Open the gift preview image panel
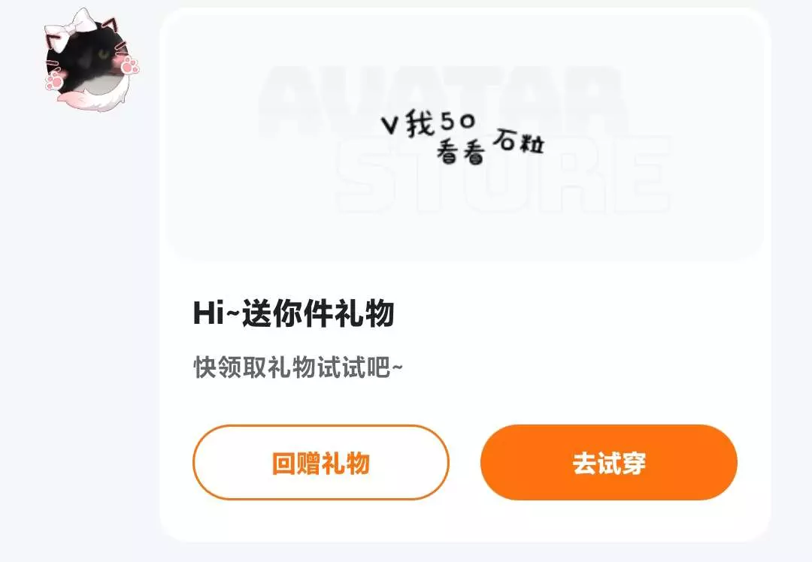 (465, 135)
